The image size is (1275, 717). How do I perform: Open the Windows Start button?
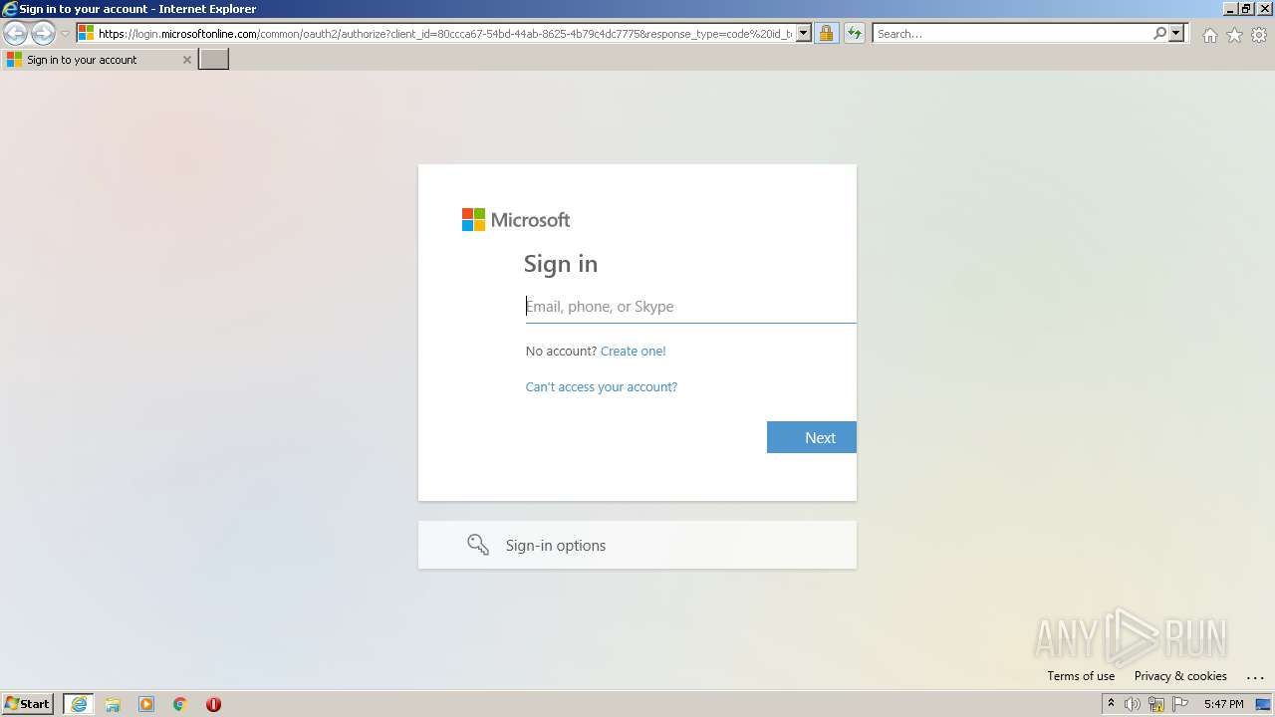coord(28,704)
